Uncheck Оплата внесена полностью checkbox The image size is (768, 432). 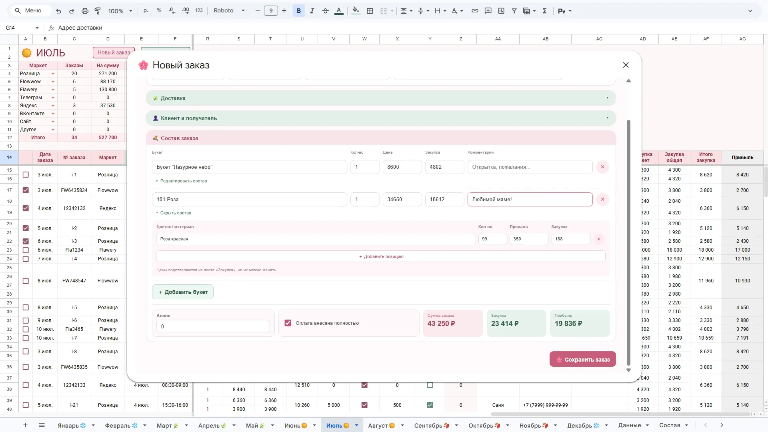tap(288, 323)
